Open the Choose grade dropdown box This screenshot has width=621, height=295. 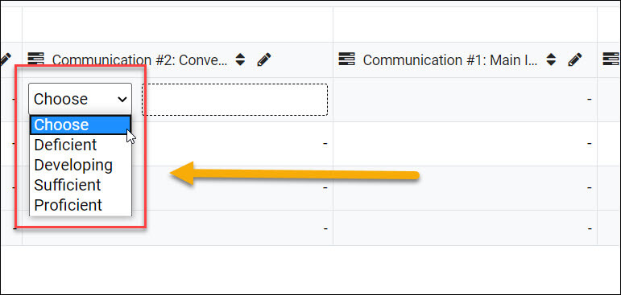point(80,99)
